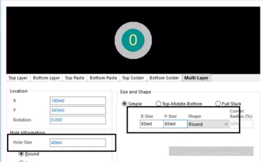Click the Edit Full Pad Layer Definition button
The width and height of the screenshot is (263, 162).
point(211,151)
